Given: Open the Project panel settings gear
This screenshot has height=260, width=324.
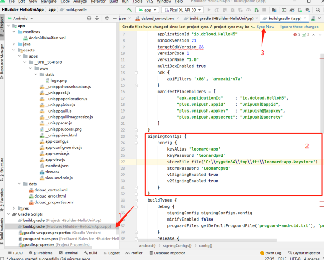Looking at the screenshot, I should [107, 19].
